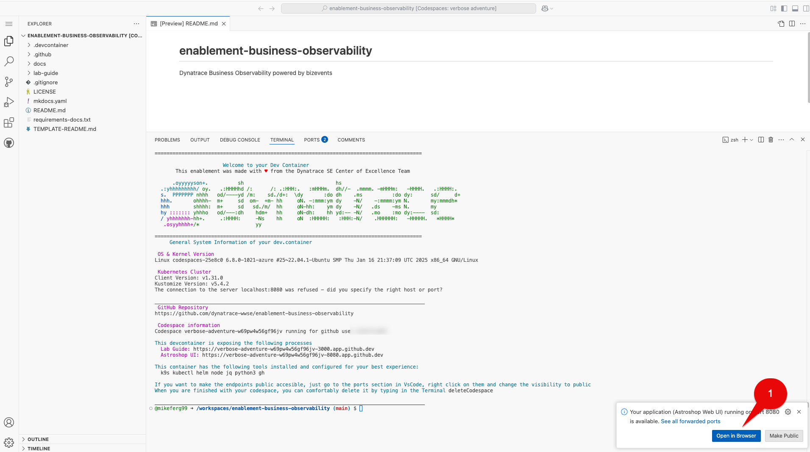
Task: Toggle the primary sidebar visibility
Action: (x=784, y=8)
